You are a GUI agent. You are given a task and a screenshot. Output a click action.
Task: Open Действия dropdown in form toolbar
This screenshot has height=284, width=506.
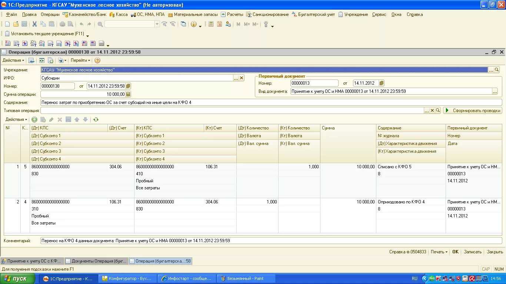point(13,60)
